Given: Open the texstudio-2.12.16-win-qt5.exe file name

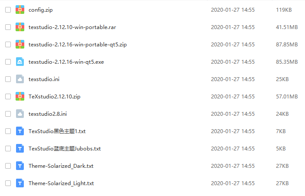Looking at the screenshot, I should [x=66, y=62].
